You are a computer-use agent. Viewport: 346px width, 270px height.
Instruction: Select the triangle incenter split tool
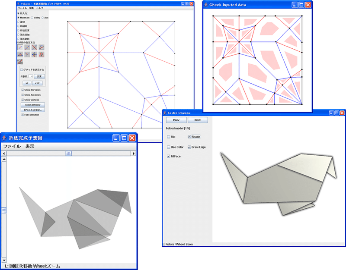20,54
